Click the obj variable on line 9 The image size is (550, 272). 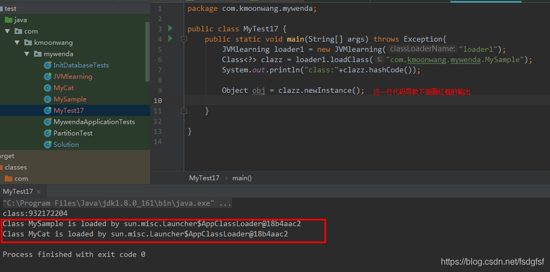(x=259, y=91)
